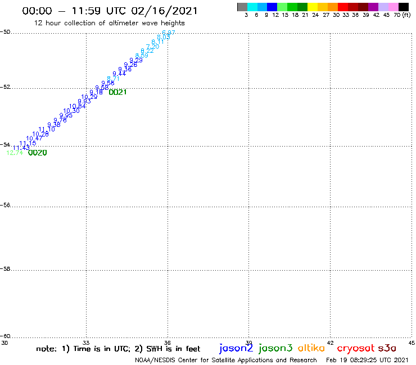The image size is (416, 365).
Task: Click the wave height value 10.84
Action: [78, 107]
